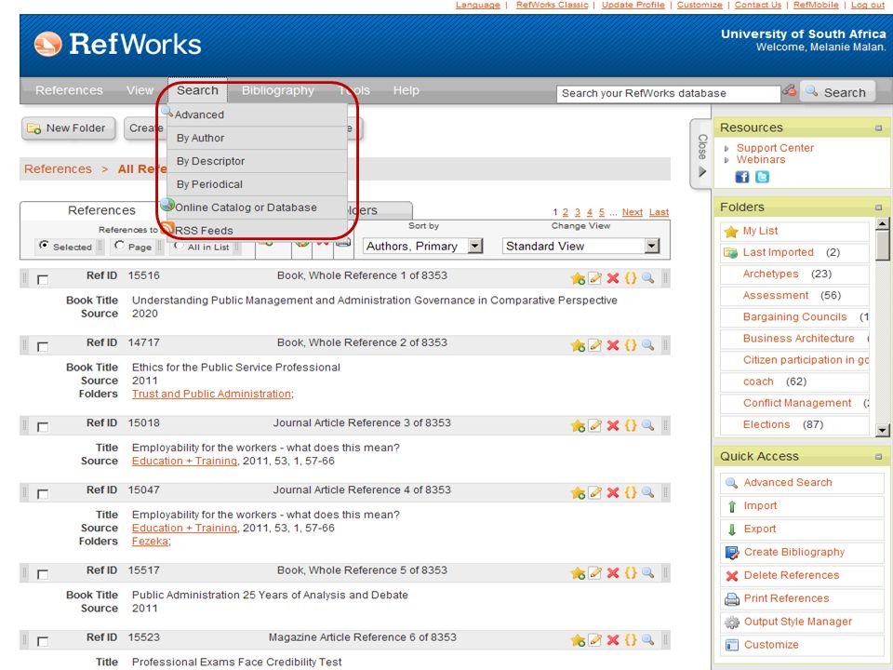Open the View menu

point(140,90)
